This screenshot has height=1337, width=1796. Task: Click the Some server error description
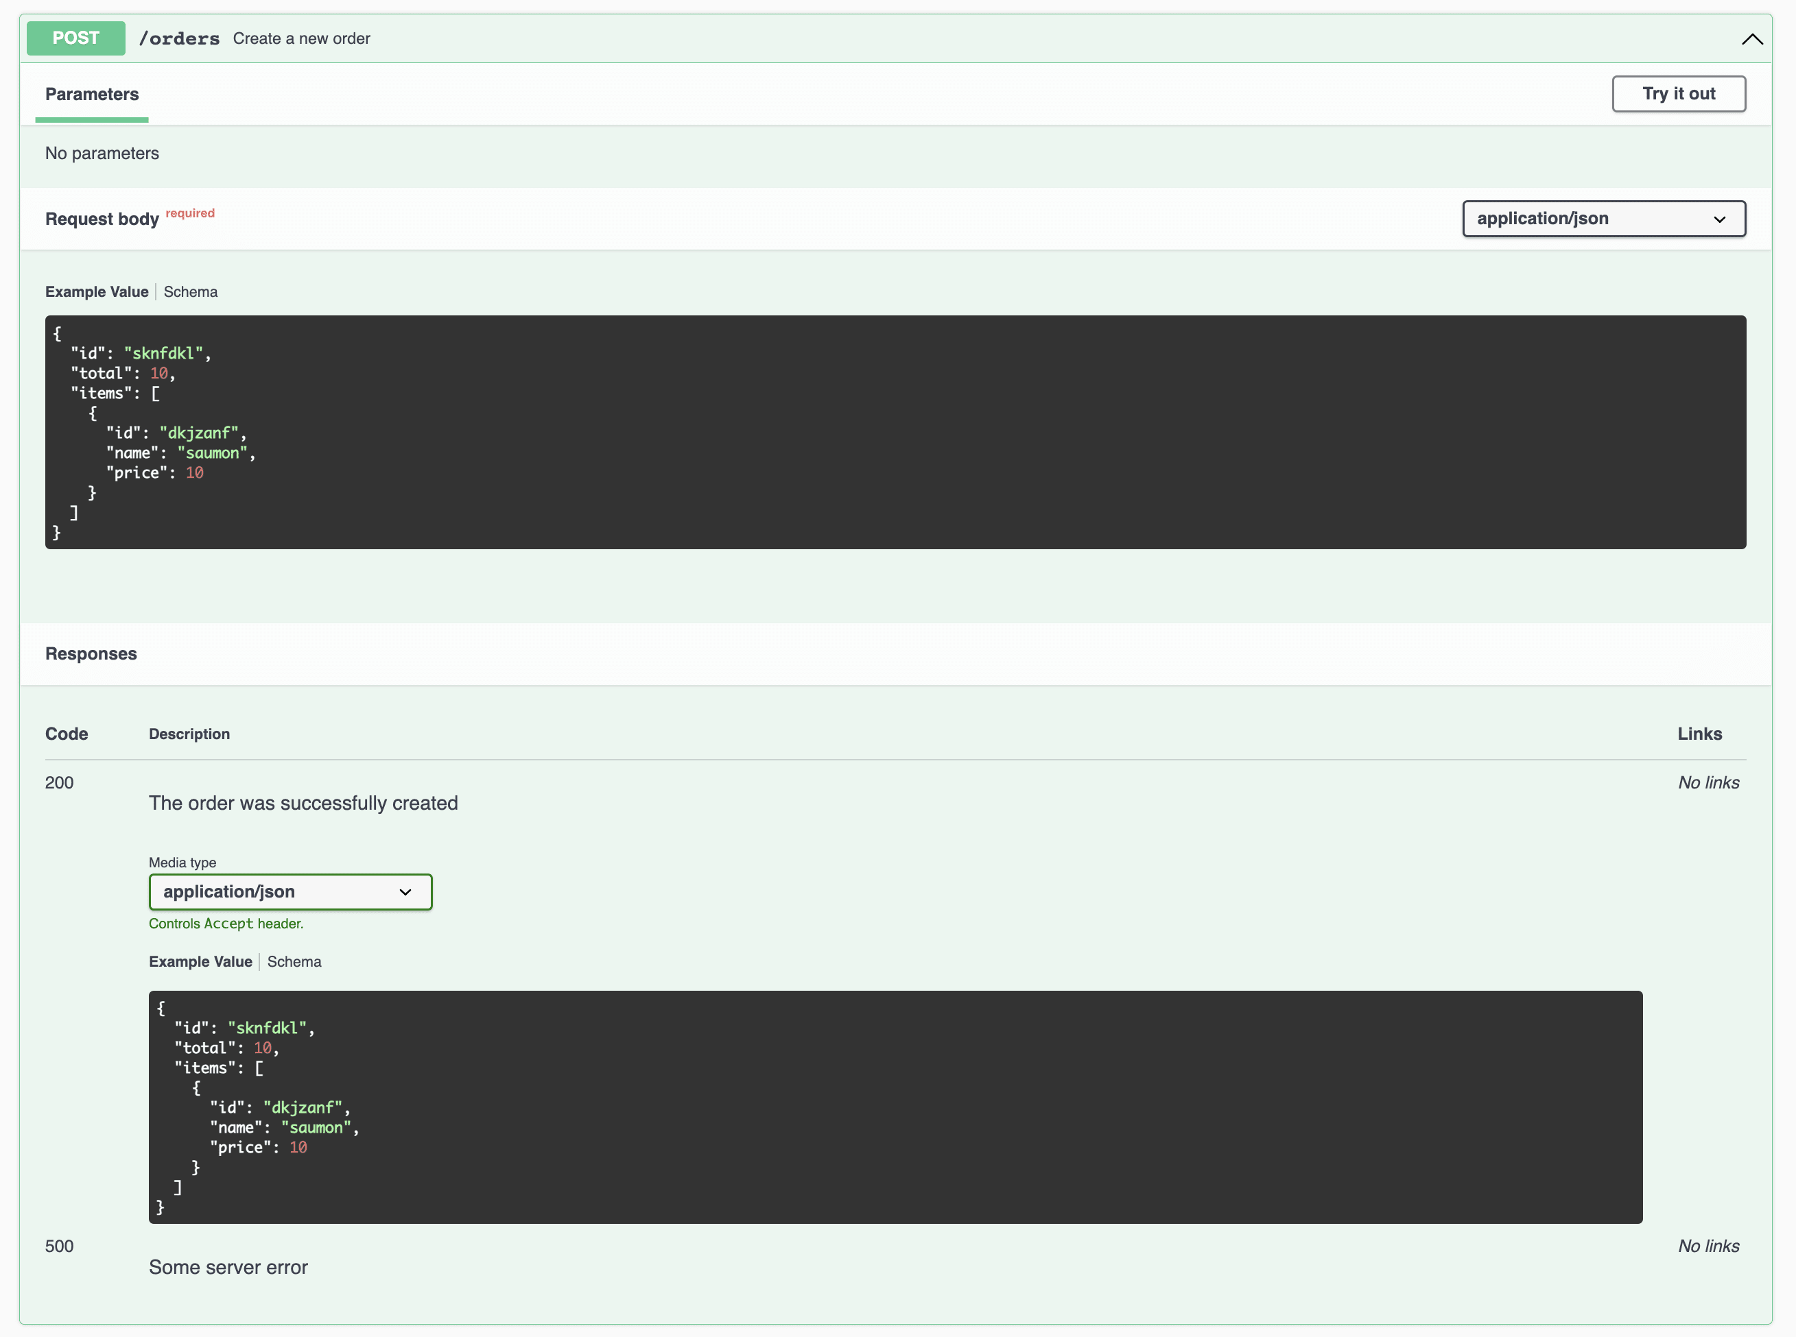click(x=228, y=1267)
